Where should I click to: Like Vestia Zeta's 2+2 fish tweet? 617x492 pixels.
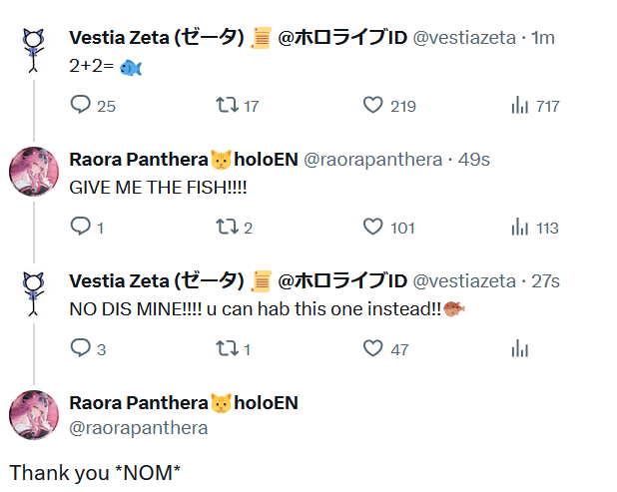(x=373, y=105)
